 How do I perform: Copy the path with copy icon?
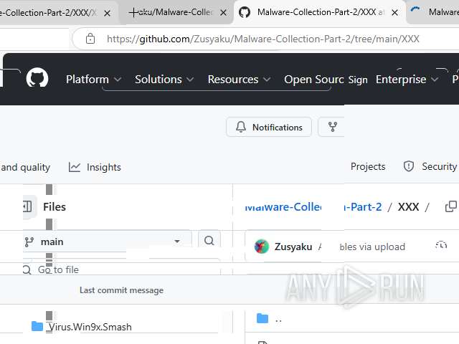click(450, 206)
